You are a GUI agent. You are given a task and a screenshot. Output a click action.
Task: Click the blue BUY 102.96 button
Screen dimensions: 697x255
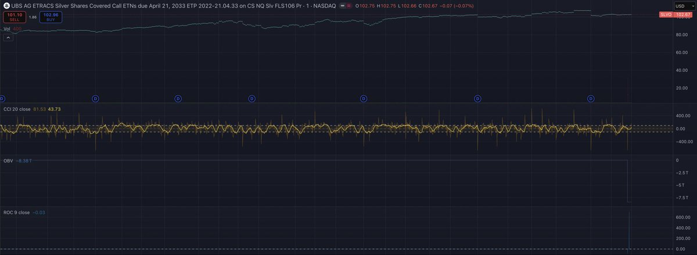[x=52, y=17]
